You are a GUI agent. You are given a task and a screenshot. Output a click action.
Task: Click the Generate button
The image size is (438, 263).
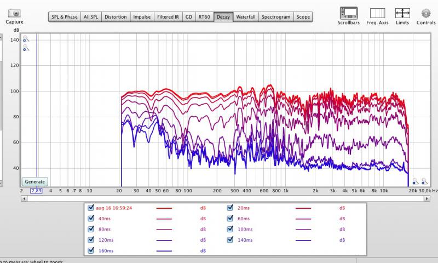(x=35, y=182)
